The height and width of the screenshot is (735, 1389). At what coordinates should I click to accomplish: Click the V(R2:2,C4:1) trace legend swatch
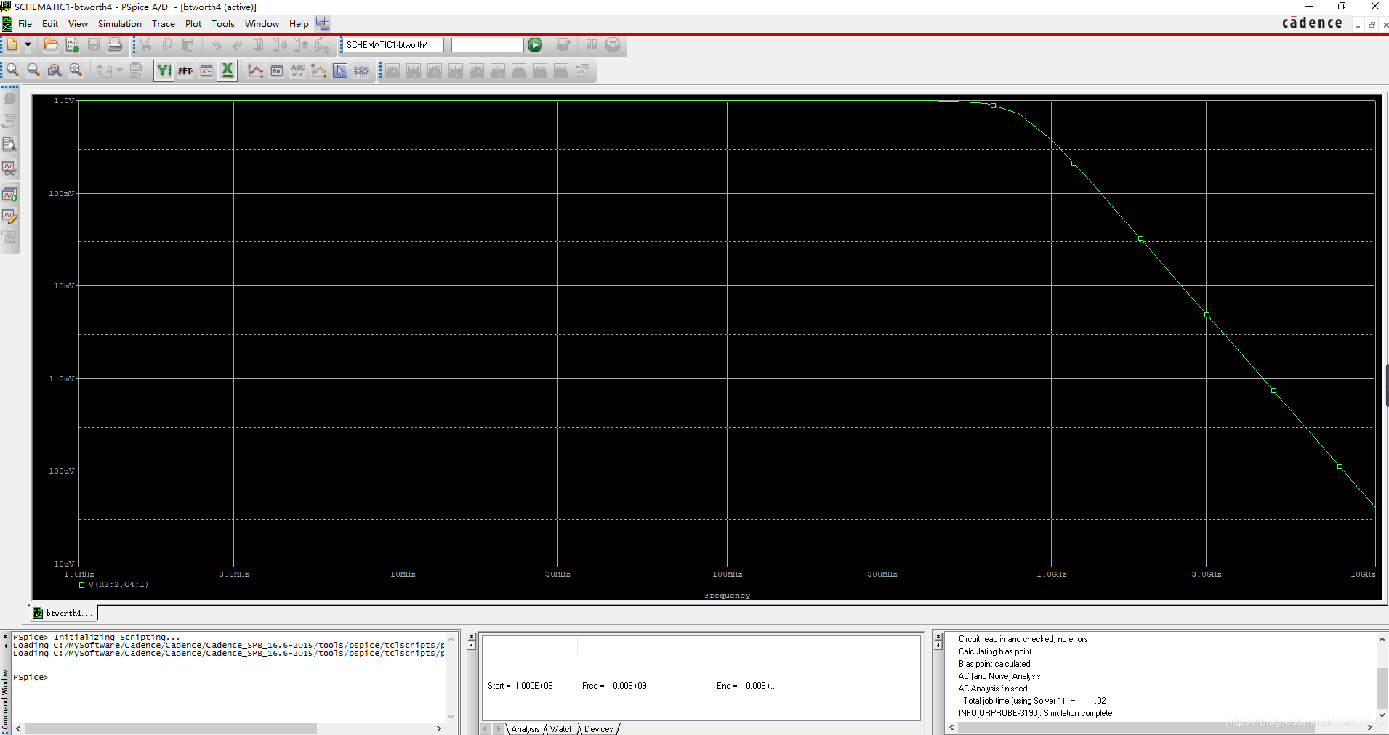click(82, 585)
